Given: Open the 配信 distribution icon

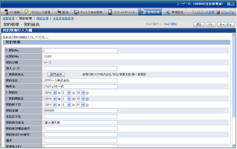Looking at the screenshot, I should point(58,12).
